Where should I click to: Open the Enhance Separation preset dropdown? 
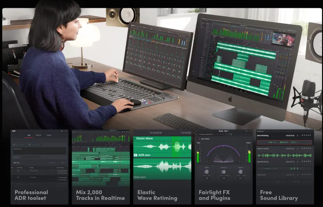click(x=207, y=134)
